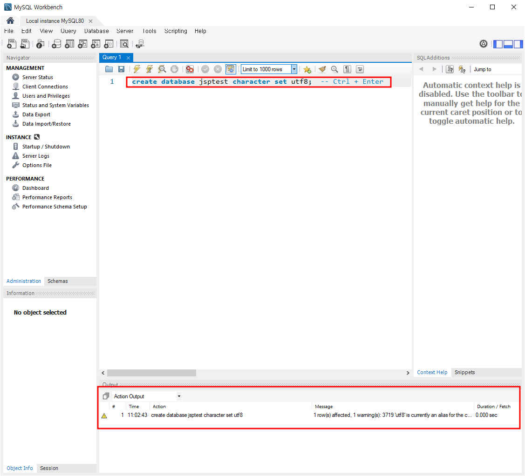Open Data Export

point(36,115)
